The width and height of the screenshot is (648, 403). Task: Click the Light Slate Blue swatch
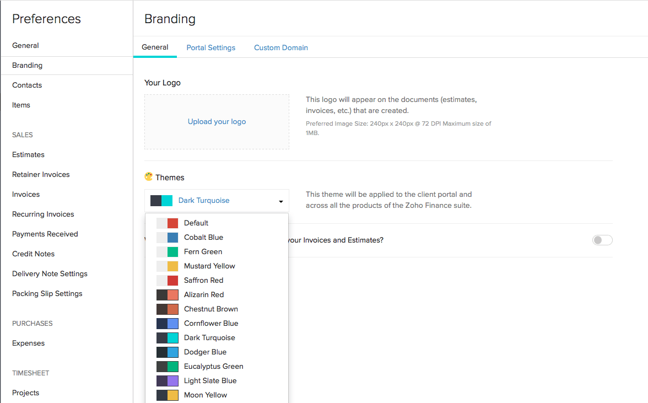[x=167, y=380]
